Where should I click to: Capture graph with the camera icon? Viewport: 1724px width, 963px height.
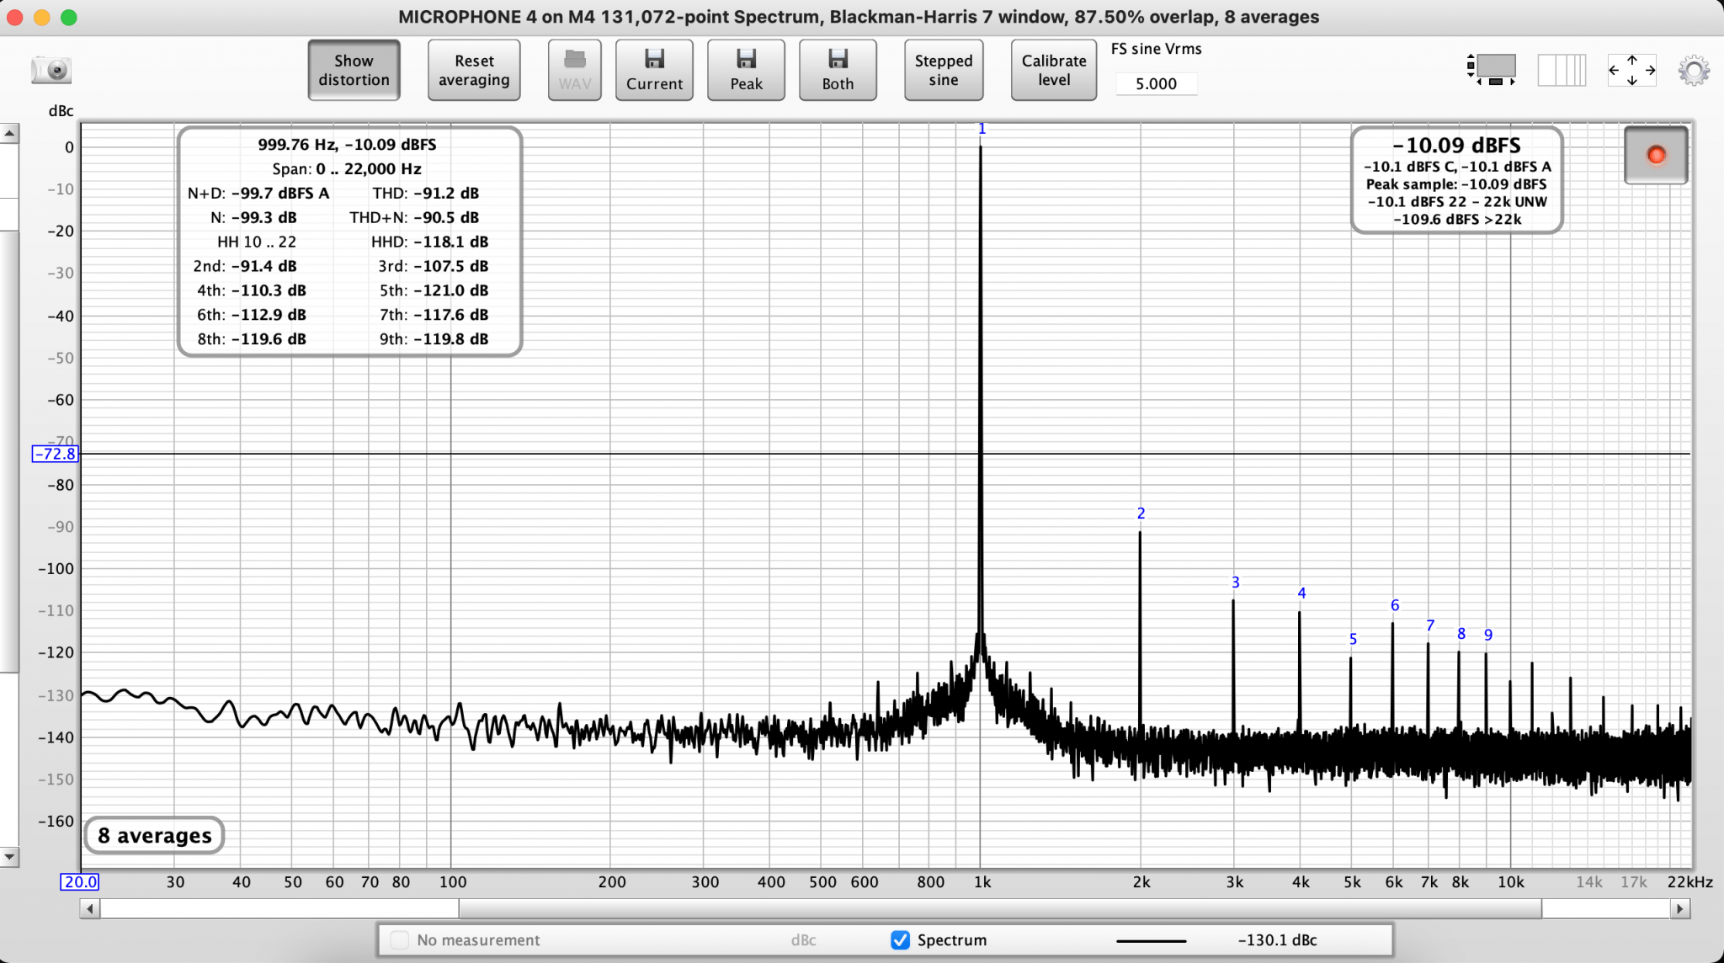click(x=51, y=70)
